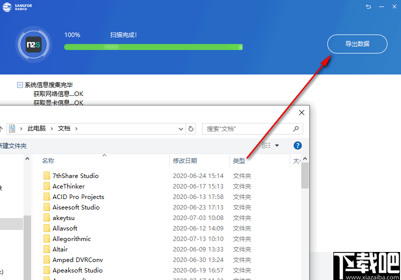Open the view options dropdown arrow
The width and height of the screenshot is (401, 280).
coord(277,145)
